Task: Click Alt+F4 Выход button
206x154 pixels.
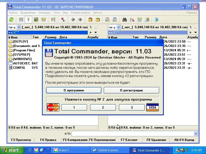Action: 184,140
